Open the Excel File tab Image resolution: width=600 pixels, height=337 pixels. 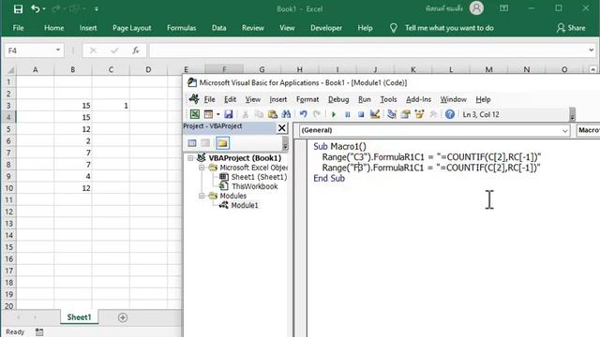click(18, 28)
